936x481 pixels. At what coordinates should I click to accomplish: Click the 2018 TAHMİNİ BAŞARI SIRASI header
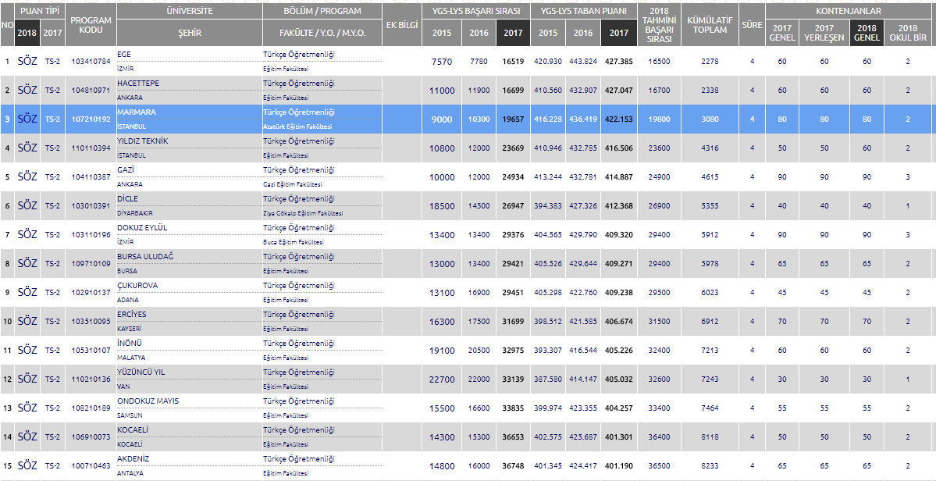tap(659, 24)
